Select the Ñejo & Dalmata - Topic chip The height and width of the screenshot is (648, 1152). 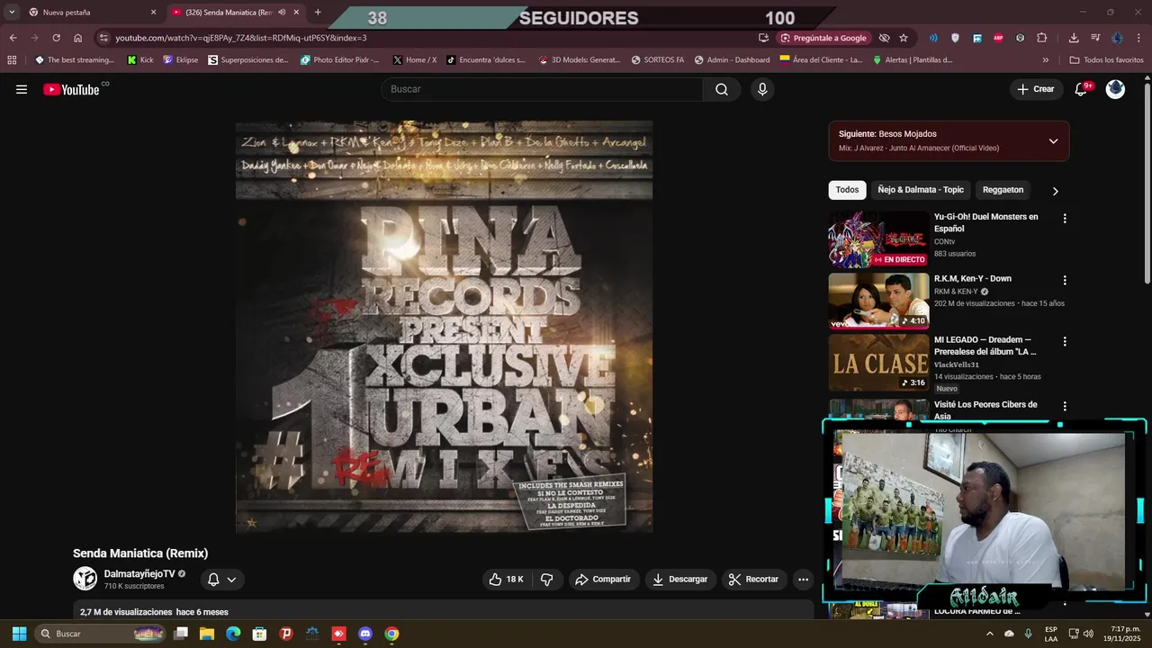click(x=921, y=190)
